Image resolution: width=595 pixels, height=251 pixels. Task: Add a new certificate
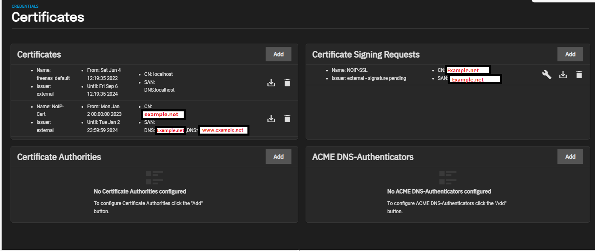[279, 54]
